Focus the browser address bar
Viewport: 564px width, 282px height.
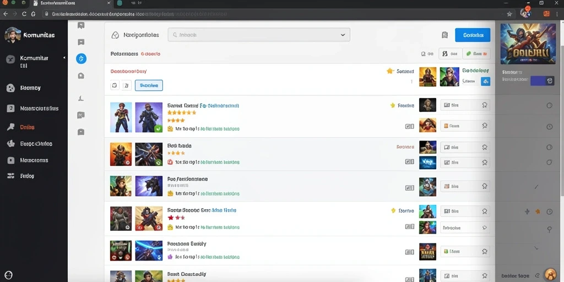[273, 14]
